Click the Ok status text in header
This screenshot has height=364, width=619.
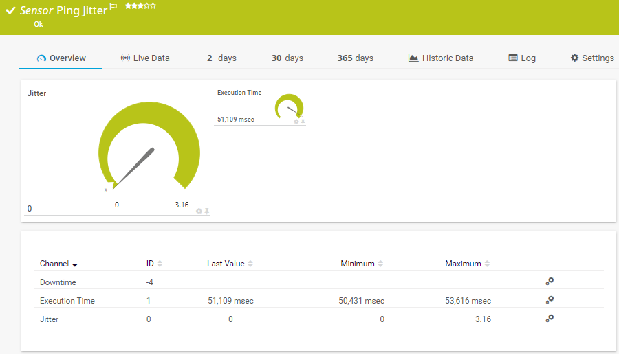coord(39,25)
